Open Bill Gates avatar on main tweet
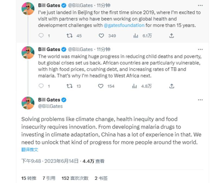This screenshot has width=217, height=183. 28,103
